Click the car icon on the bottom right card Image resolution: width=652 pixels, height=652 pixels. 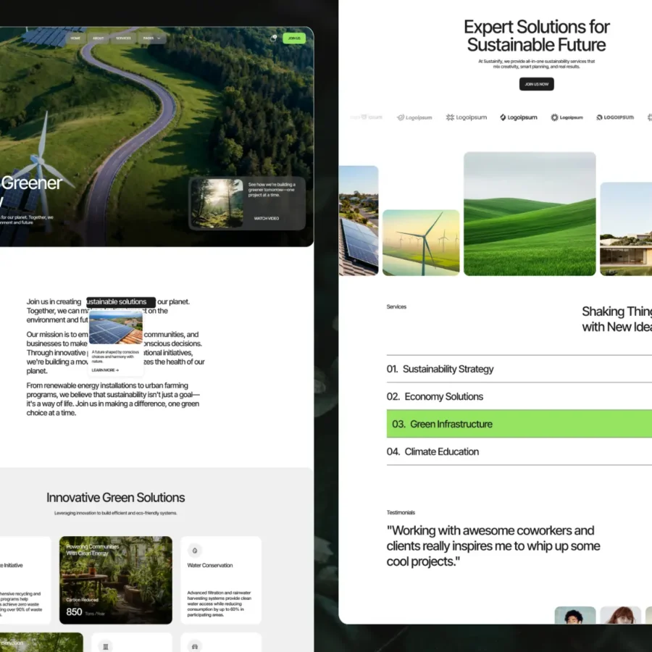(x=195, y=646)
